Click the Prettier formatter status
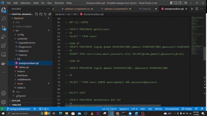The height and width of the screenshot is (116, 207). (187, 109)
